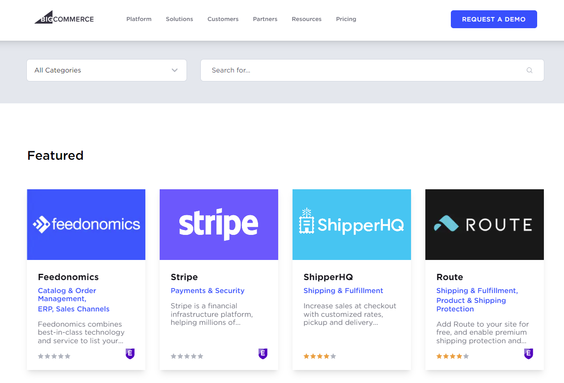Click the ShipperHQ logo banner
Screen dimensions: 564x383
(x=352, y=225)
